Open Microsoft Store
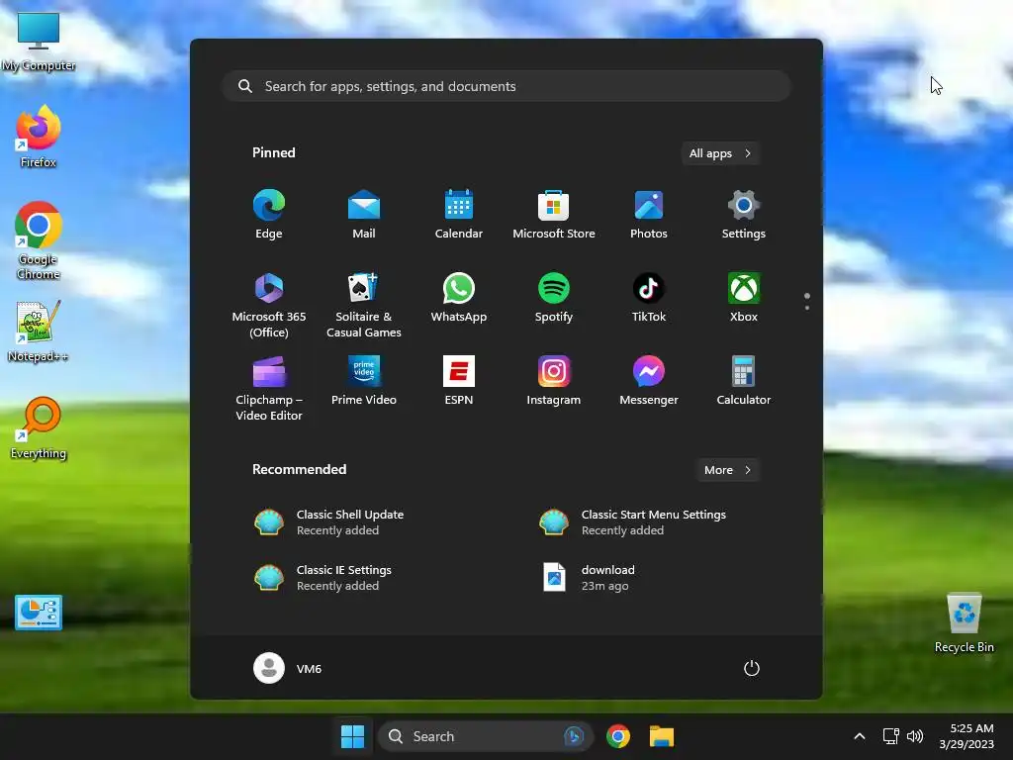 click(554, 215)
